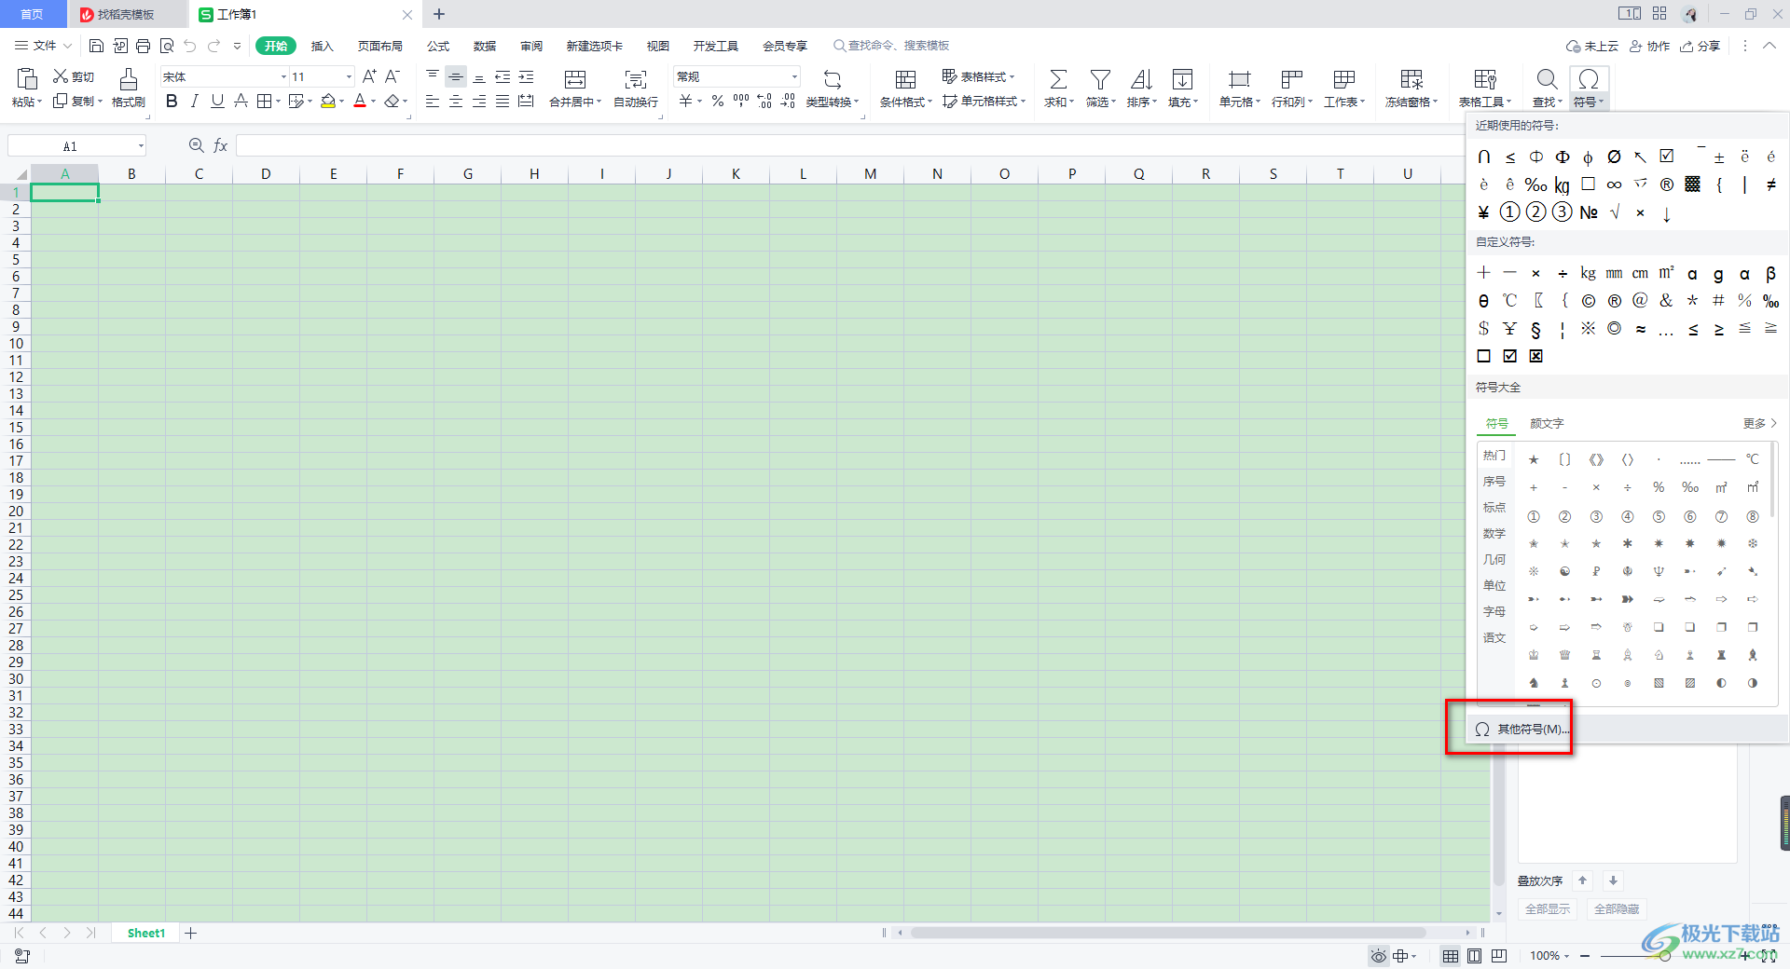The image size is (1790, 969).
Task: Click the zoom slider handle in status bar
Action: [x=1665, y=956]
